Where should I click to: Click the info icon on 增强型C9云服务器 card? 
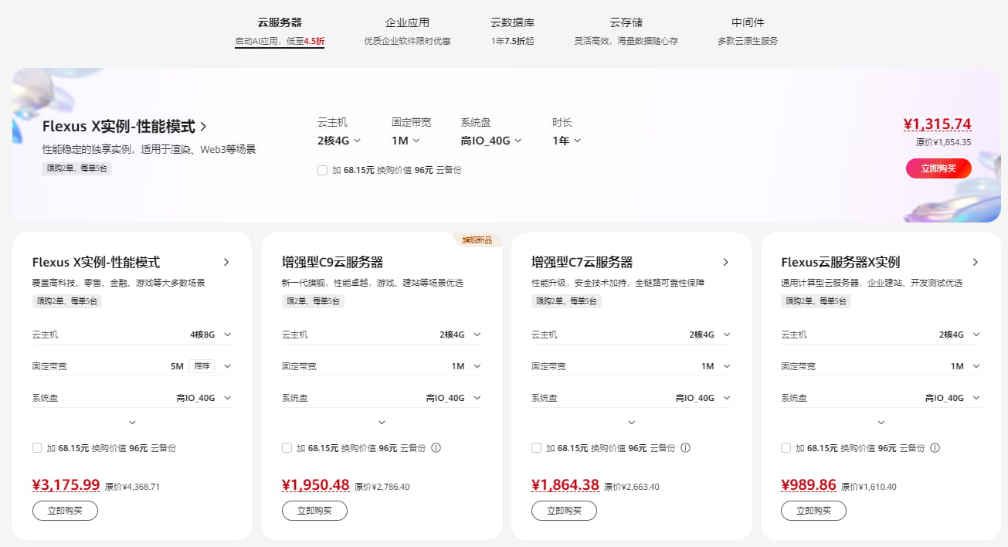[436, 447]
